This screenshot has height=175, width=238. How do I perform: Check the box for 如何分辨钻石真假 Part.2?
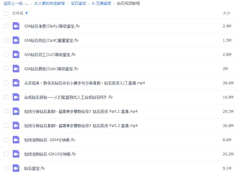click(6, 125)
